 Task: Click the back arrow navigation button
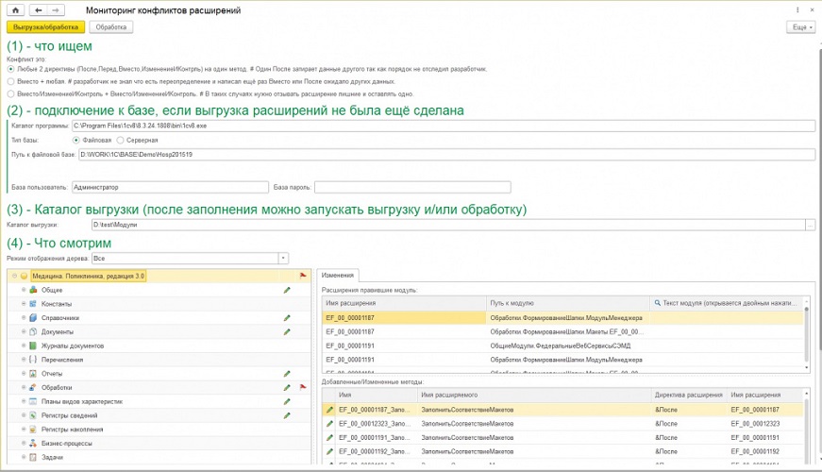39,9
